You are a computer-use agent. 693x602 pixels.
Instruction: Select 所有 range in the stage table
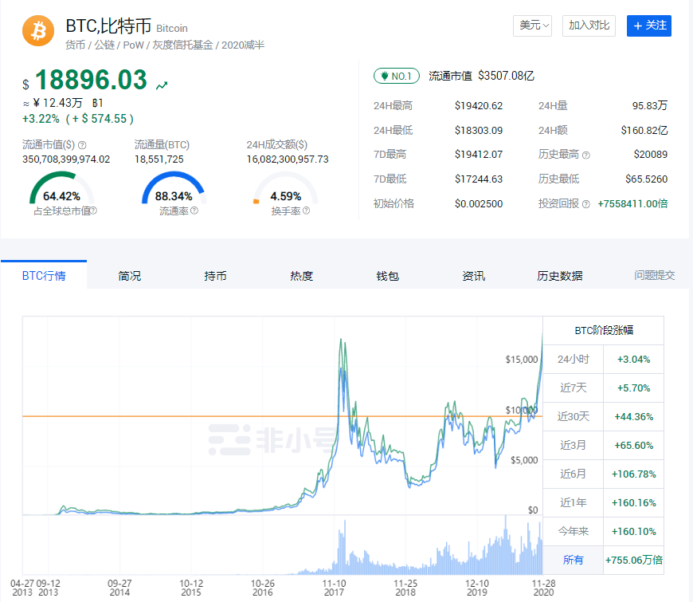[x=573, y=560]
